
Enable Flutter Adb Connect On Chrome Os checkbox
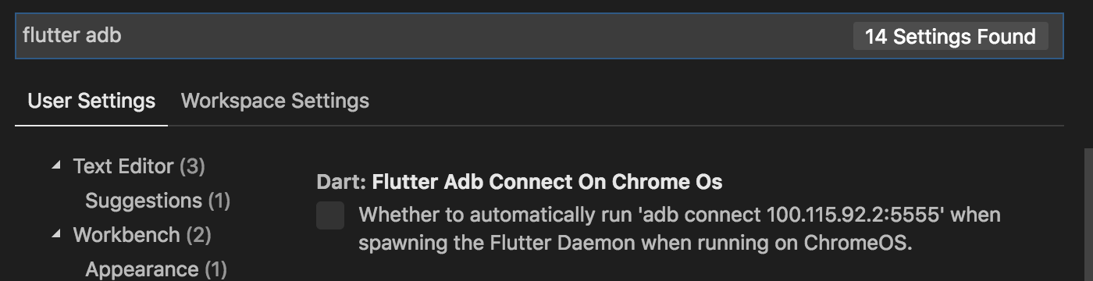(x=330, y=215)
